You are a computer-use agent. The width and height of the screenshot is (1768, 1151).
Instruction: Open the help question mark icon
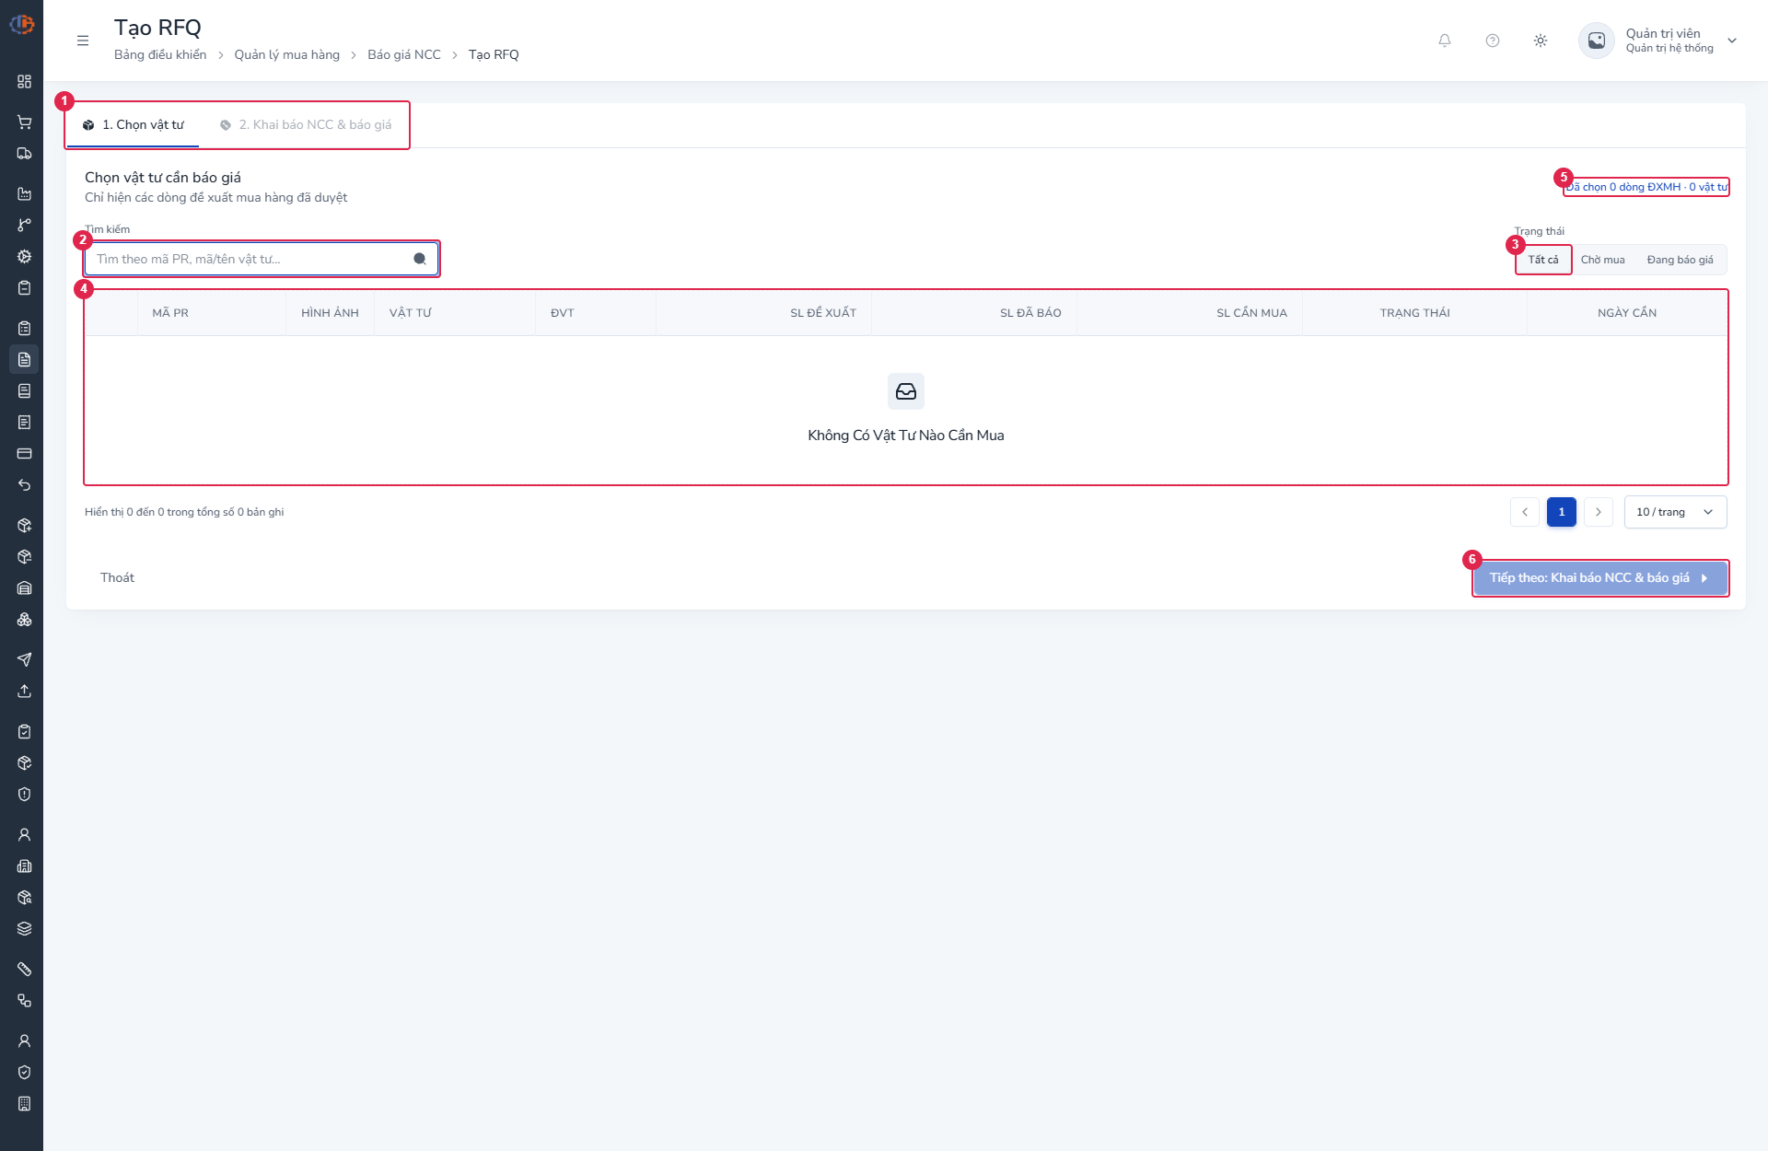[1493, 41]
